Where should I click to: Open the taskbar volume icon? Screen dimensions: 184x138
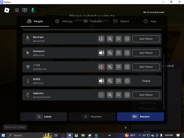coord(144,135)
